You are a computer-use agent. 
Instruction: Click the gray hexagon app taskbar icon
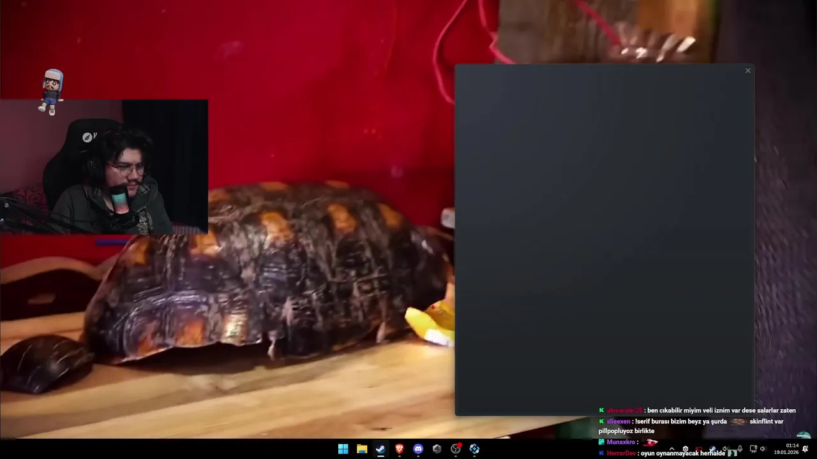point(437,449)
